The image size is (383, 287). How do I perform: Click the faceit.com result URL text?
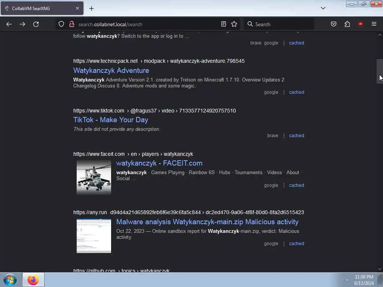pos(133,154)
